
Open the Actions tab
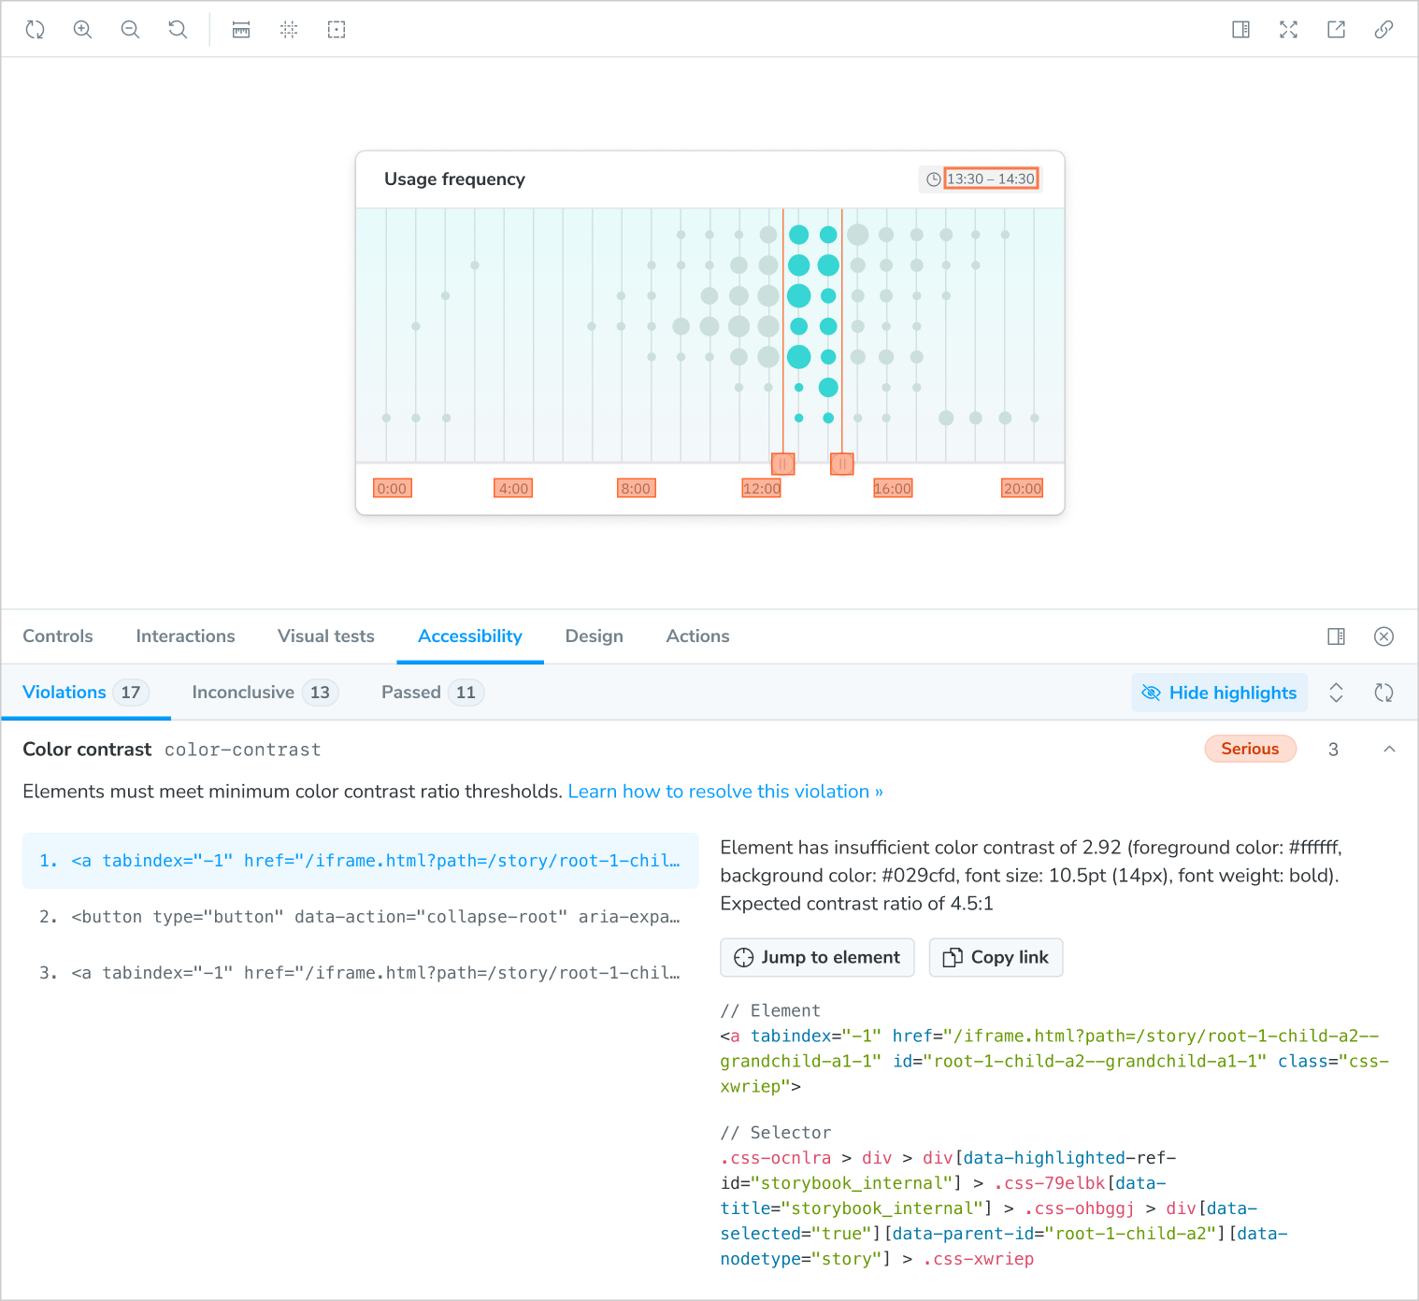click(697, 636)
